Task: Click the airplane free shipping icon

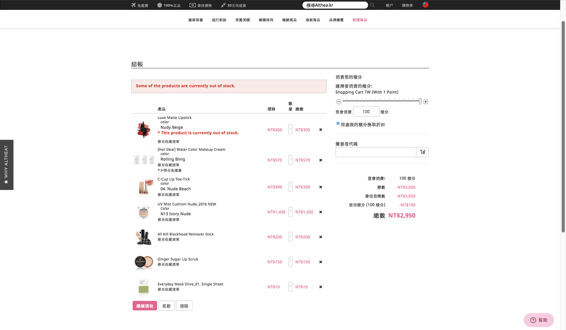Action: (134, 5)
